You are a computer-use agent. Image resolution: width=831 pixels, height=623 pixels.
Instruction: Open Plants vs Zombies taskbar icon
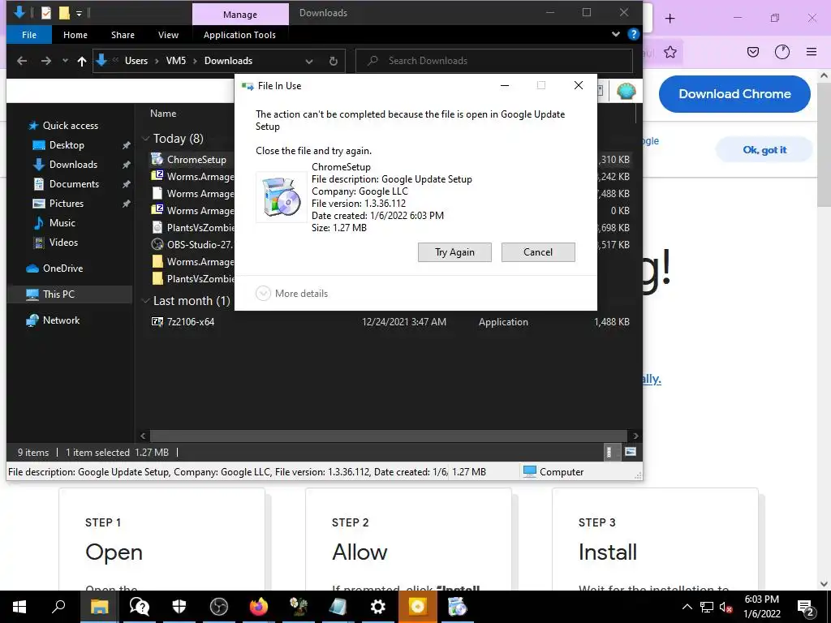[x=299, y=607]
